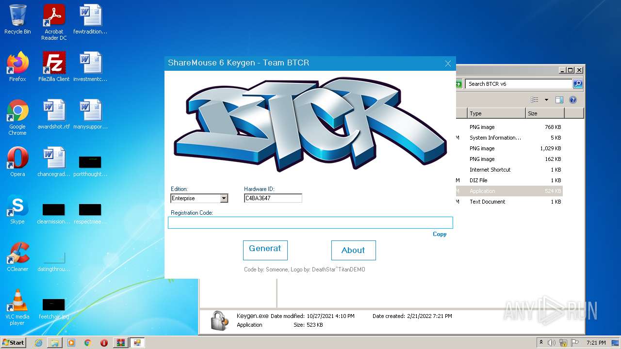This screenshot has width=621, height=349.
Task: Select the clearmission desktop file
Action: point(54,214)
